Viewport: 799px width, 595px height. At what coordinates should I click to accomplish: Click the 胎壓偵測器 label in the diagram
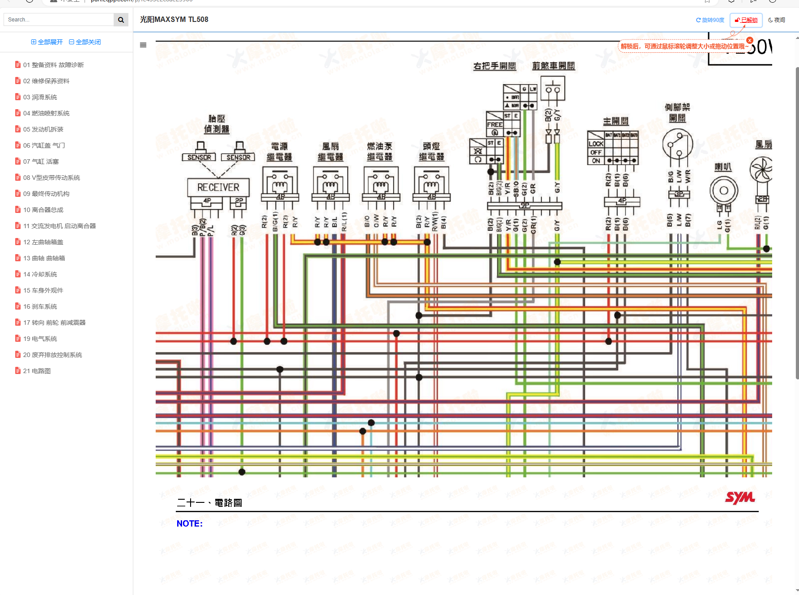[x=217, y=124]
